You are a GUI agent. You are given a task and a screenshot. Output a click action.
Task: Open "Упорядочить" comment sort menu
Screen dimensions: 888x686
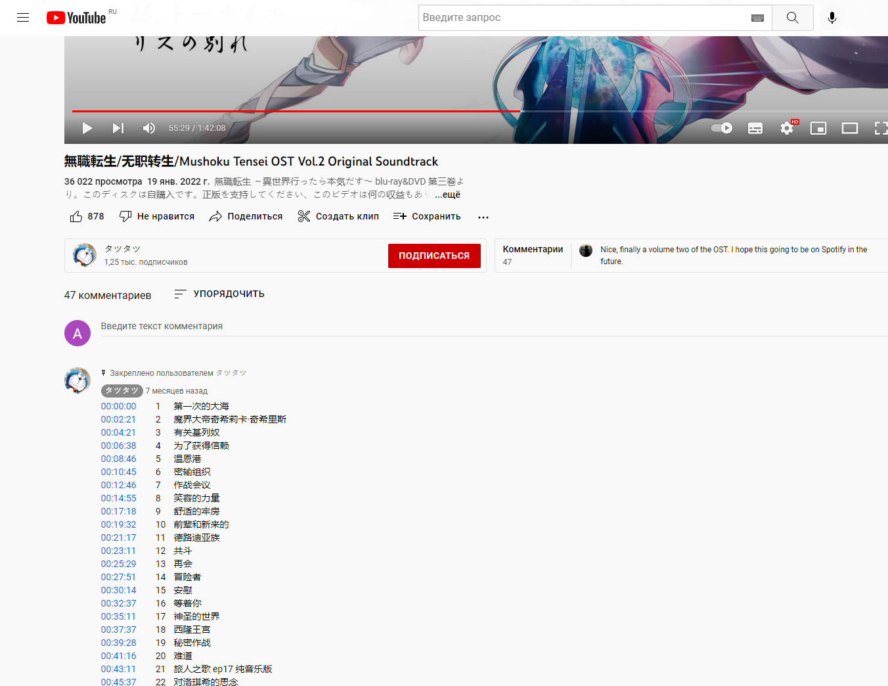point(219,294)
